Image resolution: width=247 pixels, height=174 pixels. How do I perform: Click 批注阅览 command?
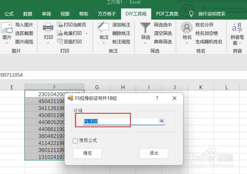(121, 42)
